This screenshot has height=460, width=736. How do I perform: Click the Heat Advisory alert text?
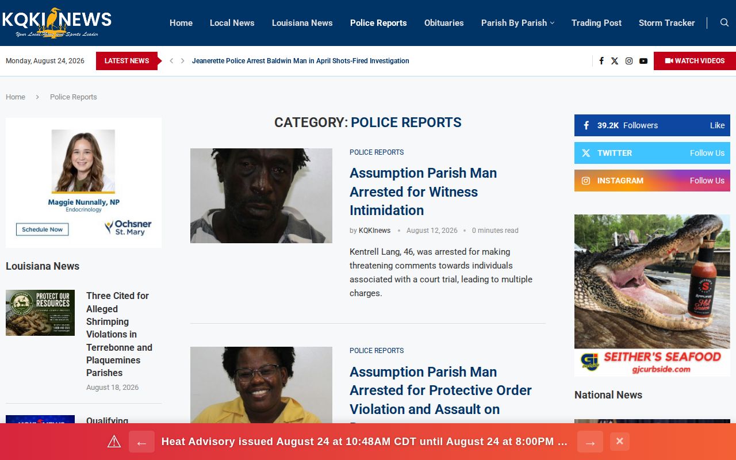365,442
